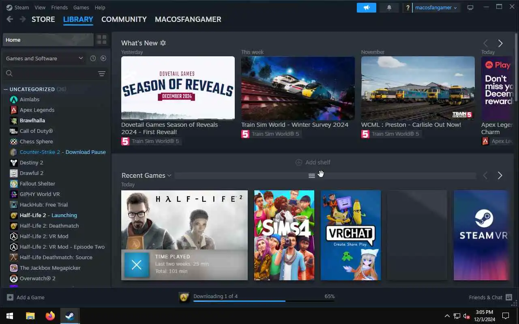Toggle the collections grid view icon
Viewport: 519px width, 324px height.
click(101, 40)
